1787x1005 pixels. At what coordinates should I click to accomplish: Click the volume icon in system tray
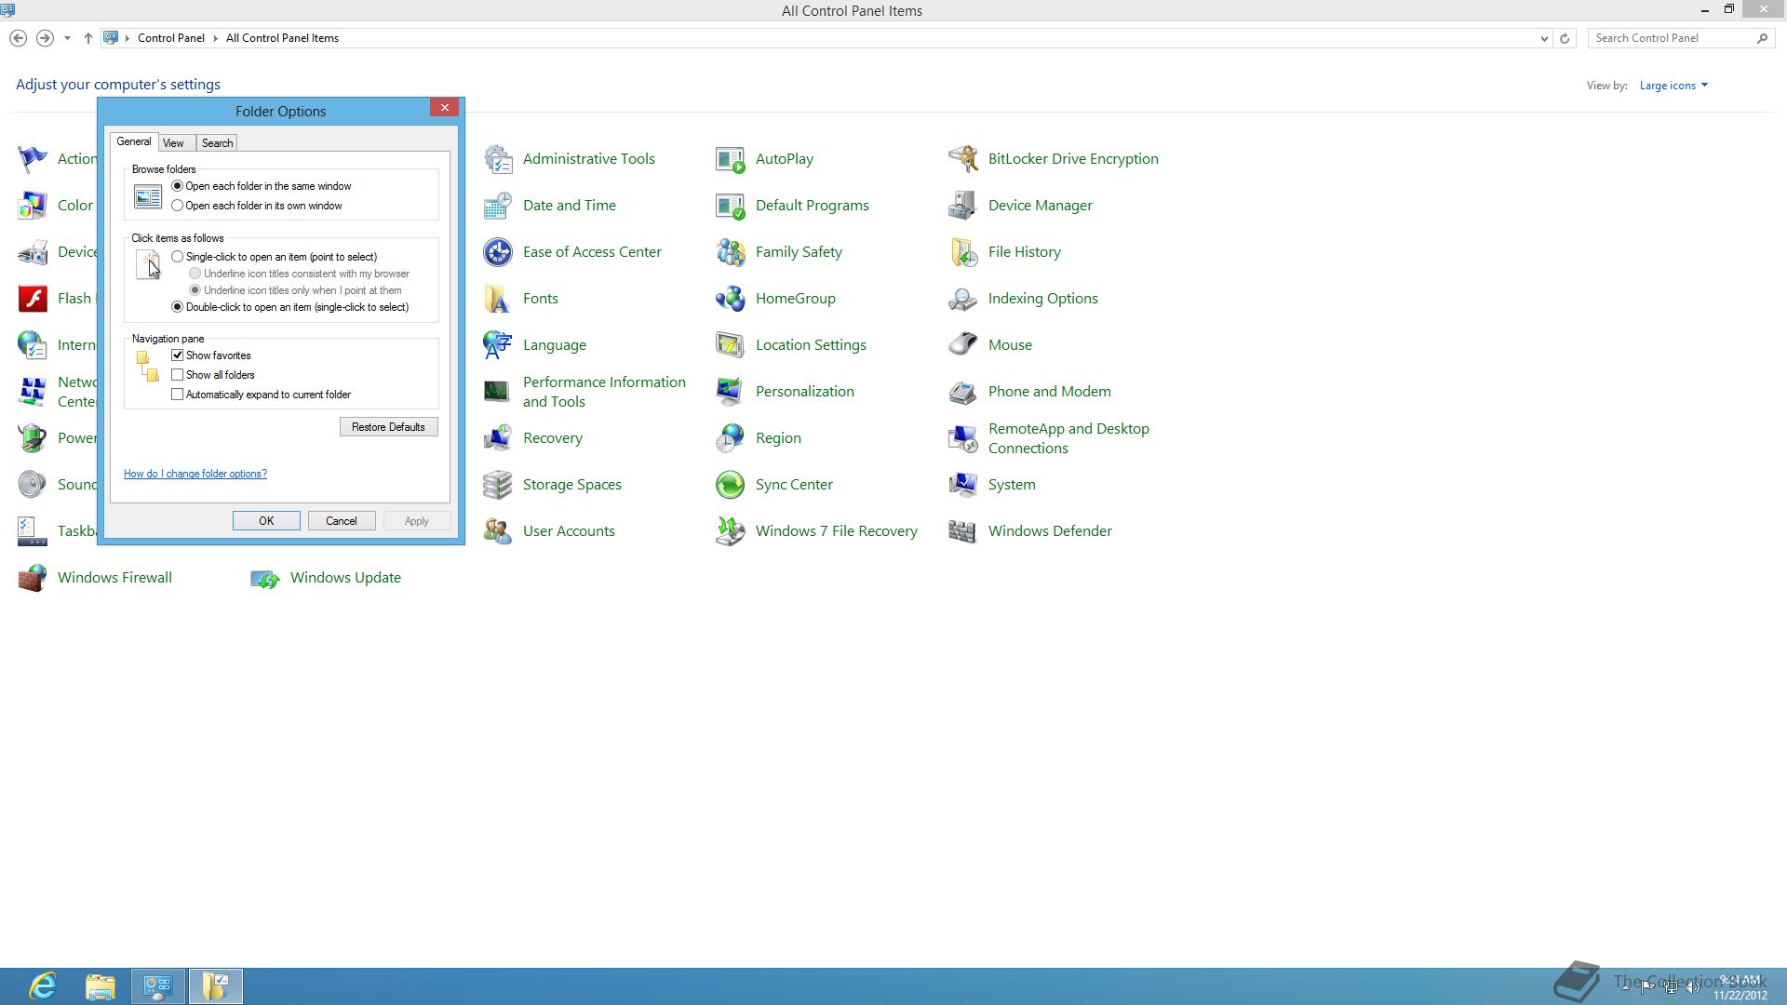pyautogui.click(x=1693, y=987)
